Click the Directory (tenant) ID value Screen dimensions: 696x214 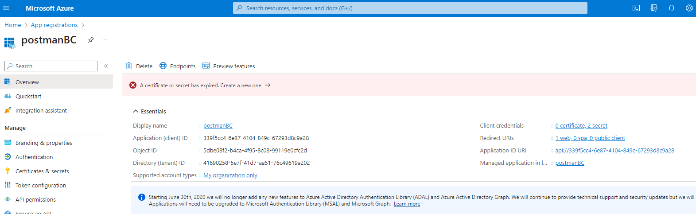(x=257, y=163)
